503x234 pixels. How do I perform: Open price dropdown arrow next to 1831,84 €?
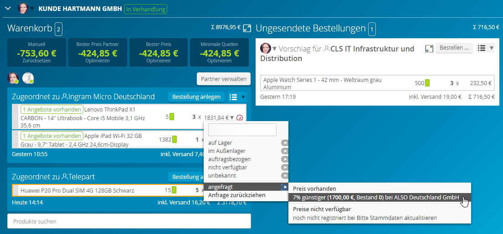(x=232, y=117)
